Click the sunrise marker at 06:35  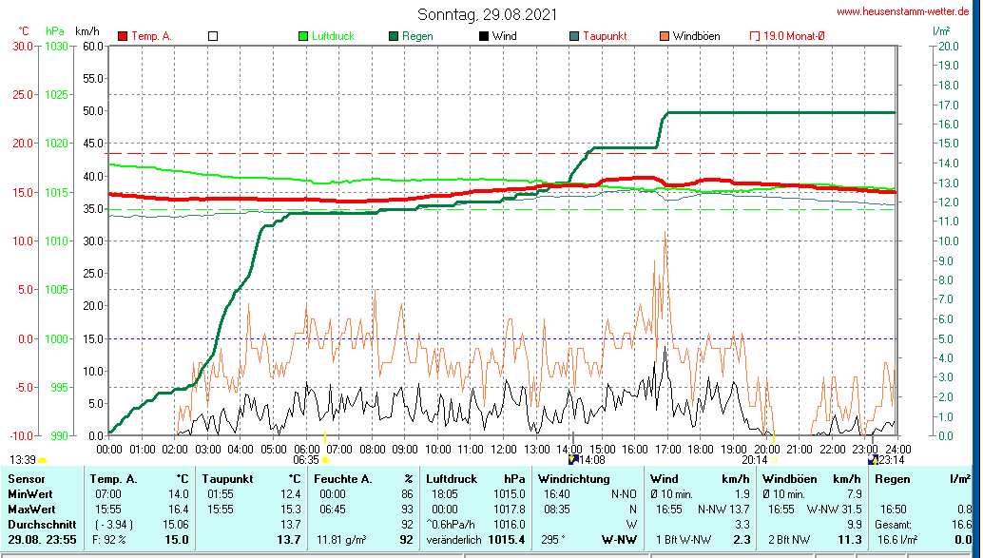pos(325,460)
